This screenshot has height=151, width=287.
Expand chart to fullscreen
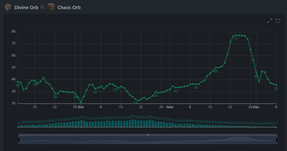tap(269, 21)
